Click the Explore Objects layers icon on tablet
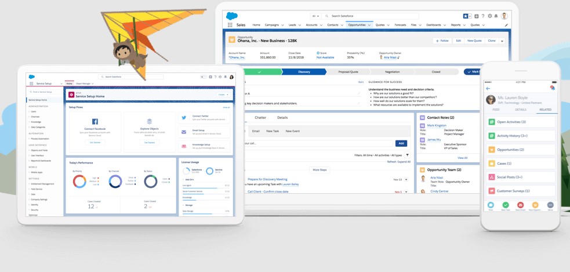The image size is (570, 272). (150, 121)
